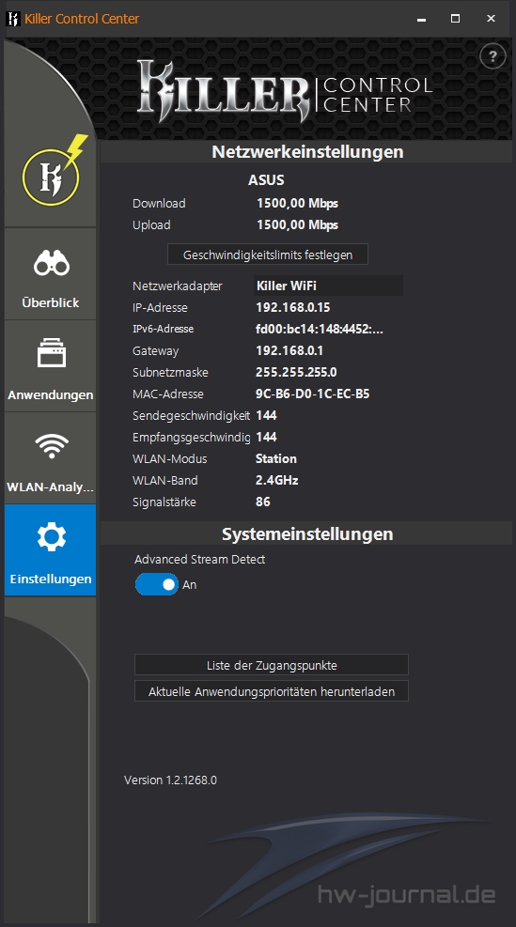This screenshot has width=516, height=927.
Task: Open the help question mark icon
Action: (x=493, y=56)
